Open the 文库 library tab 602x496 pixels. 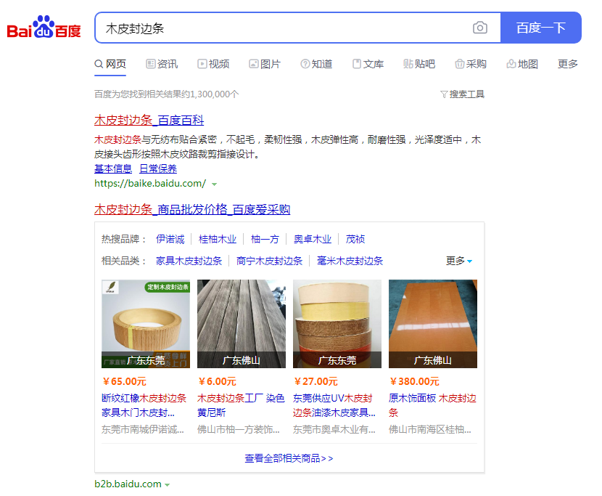tap(368, 64)
